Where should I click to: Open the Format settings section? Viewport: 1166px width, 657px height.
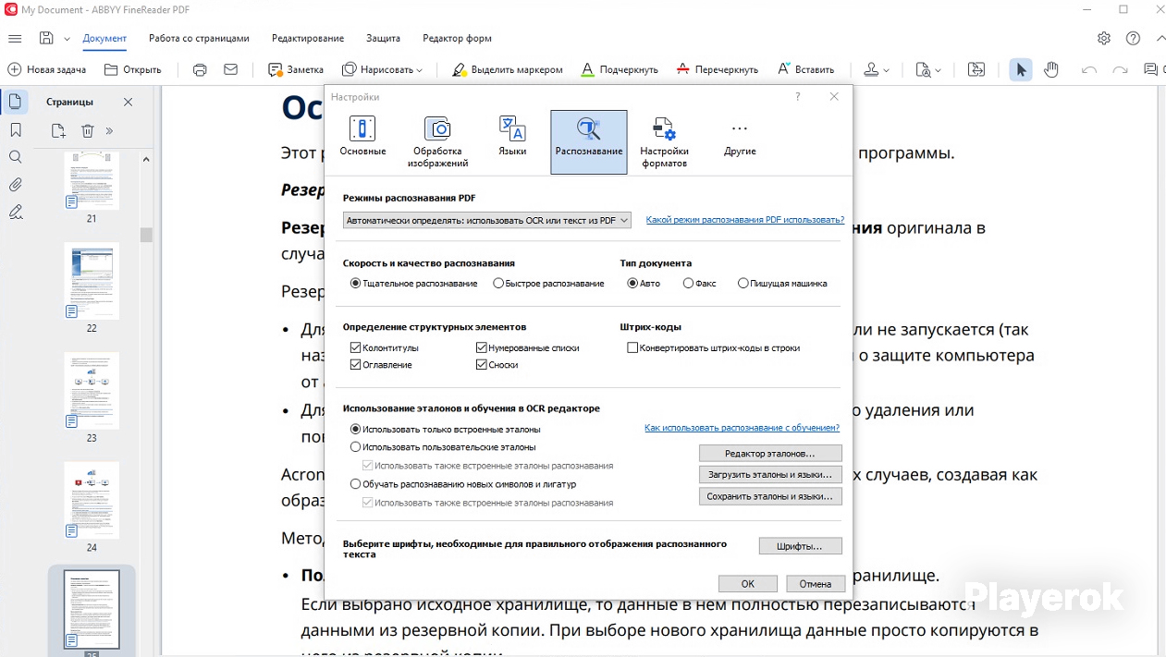664,142
